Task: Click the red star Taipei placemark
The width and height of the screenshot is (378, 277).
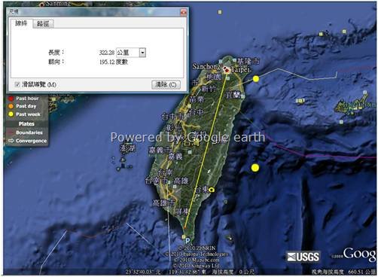Action: point(227,71)
